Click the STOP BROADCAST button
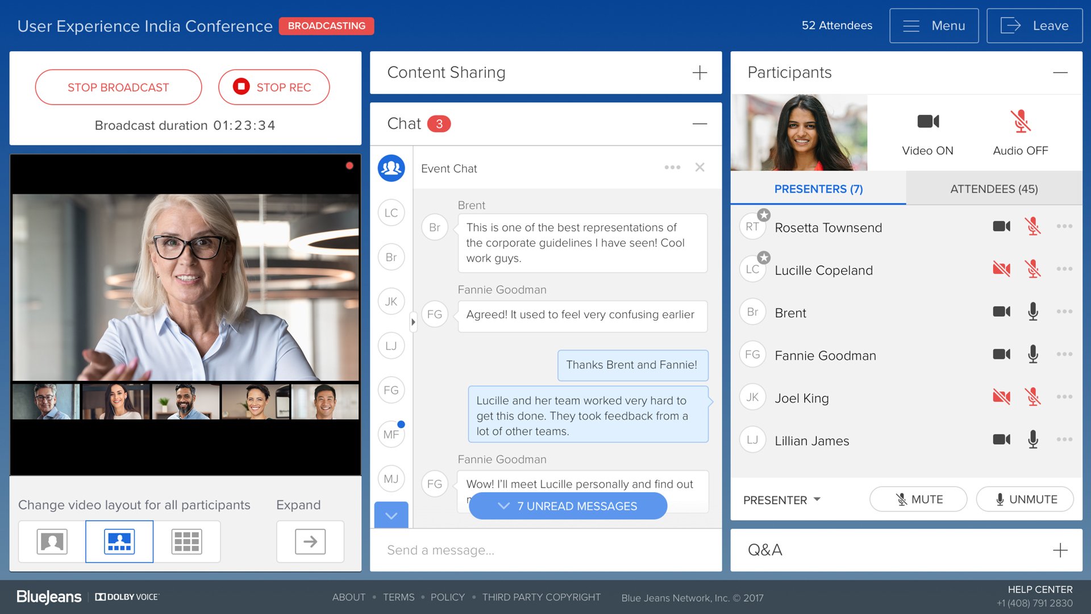1091x614 pixels. click(118, 87)
